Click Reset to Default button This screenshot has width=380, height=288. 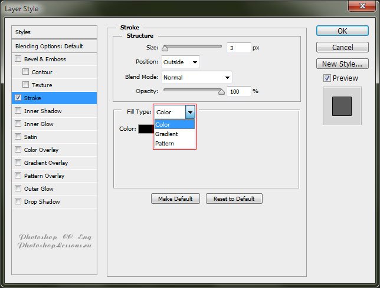(x=234, y=198)
